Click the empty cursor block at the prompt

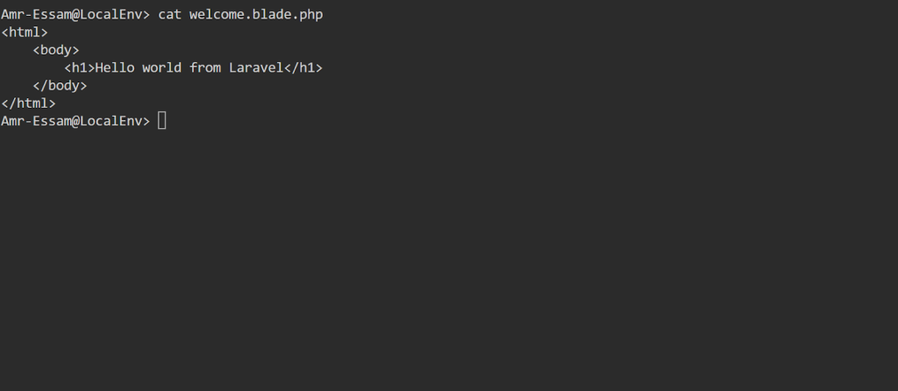coord(162,121)
